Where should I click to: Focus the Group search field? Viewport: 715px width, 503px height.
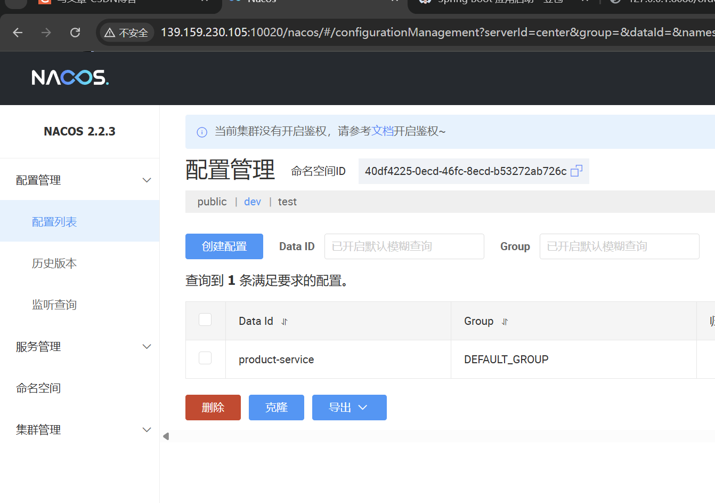[x=620, y=246]
